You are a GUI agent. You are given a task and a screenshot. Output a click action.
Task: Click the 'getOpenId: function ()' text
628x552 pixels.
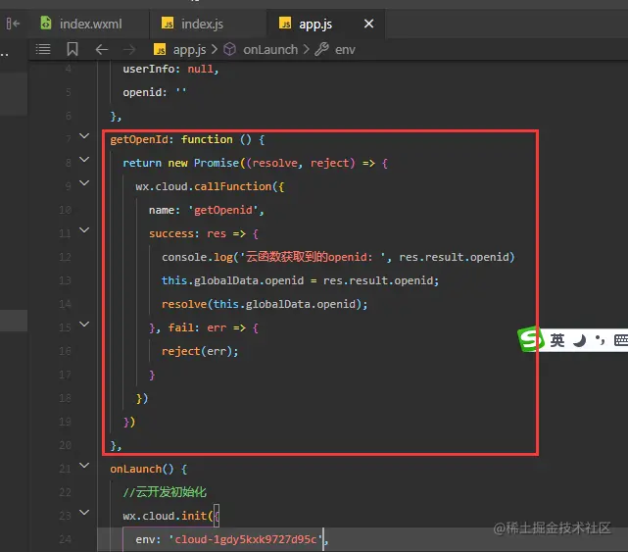point(180,139)
